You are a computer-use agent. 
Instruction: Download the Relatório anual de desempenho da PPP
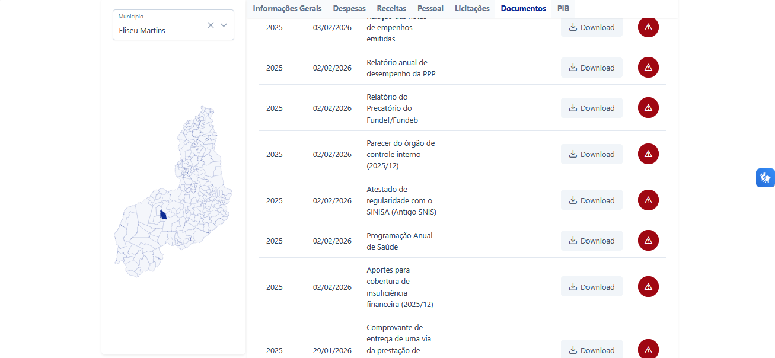tap(592, 68)
